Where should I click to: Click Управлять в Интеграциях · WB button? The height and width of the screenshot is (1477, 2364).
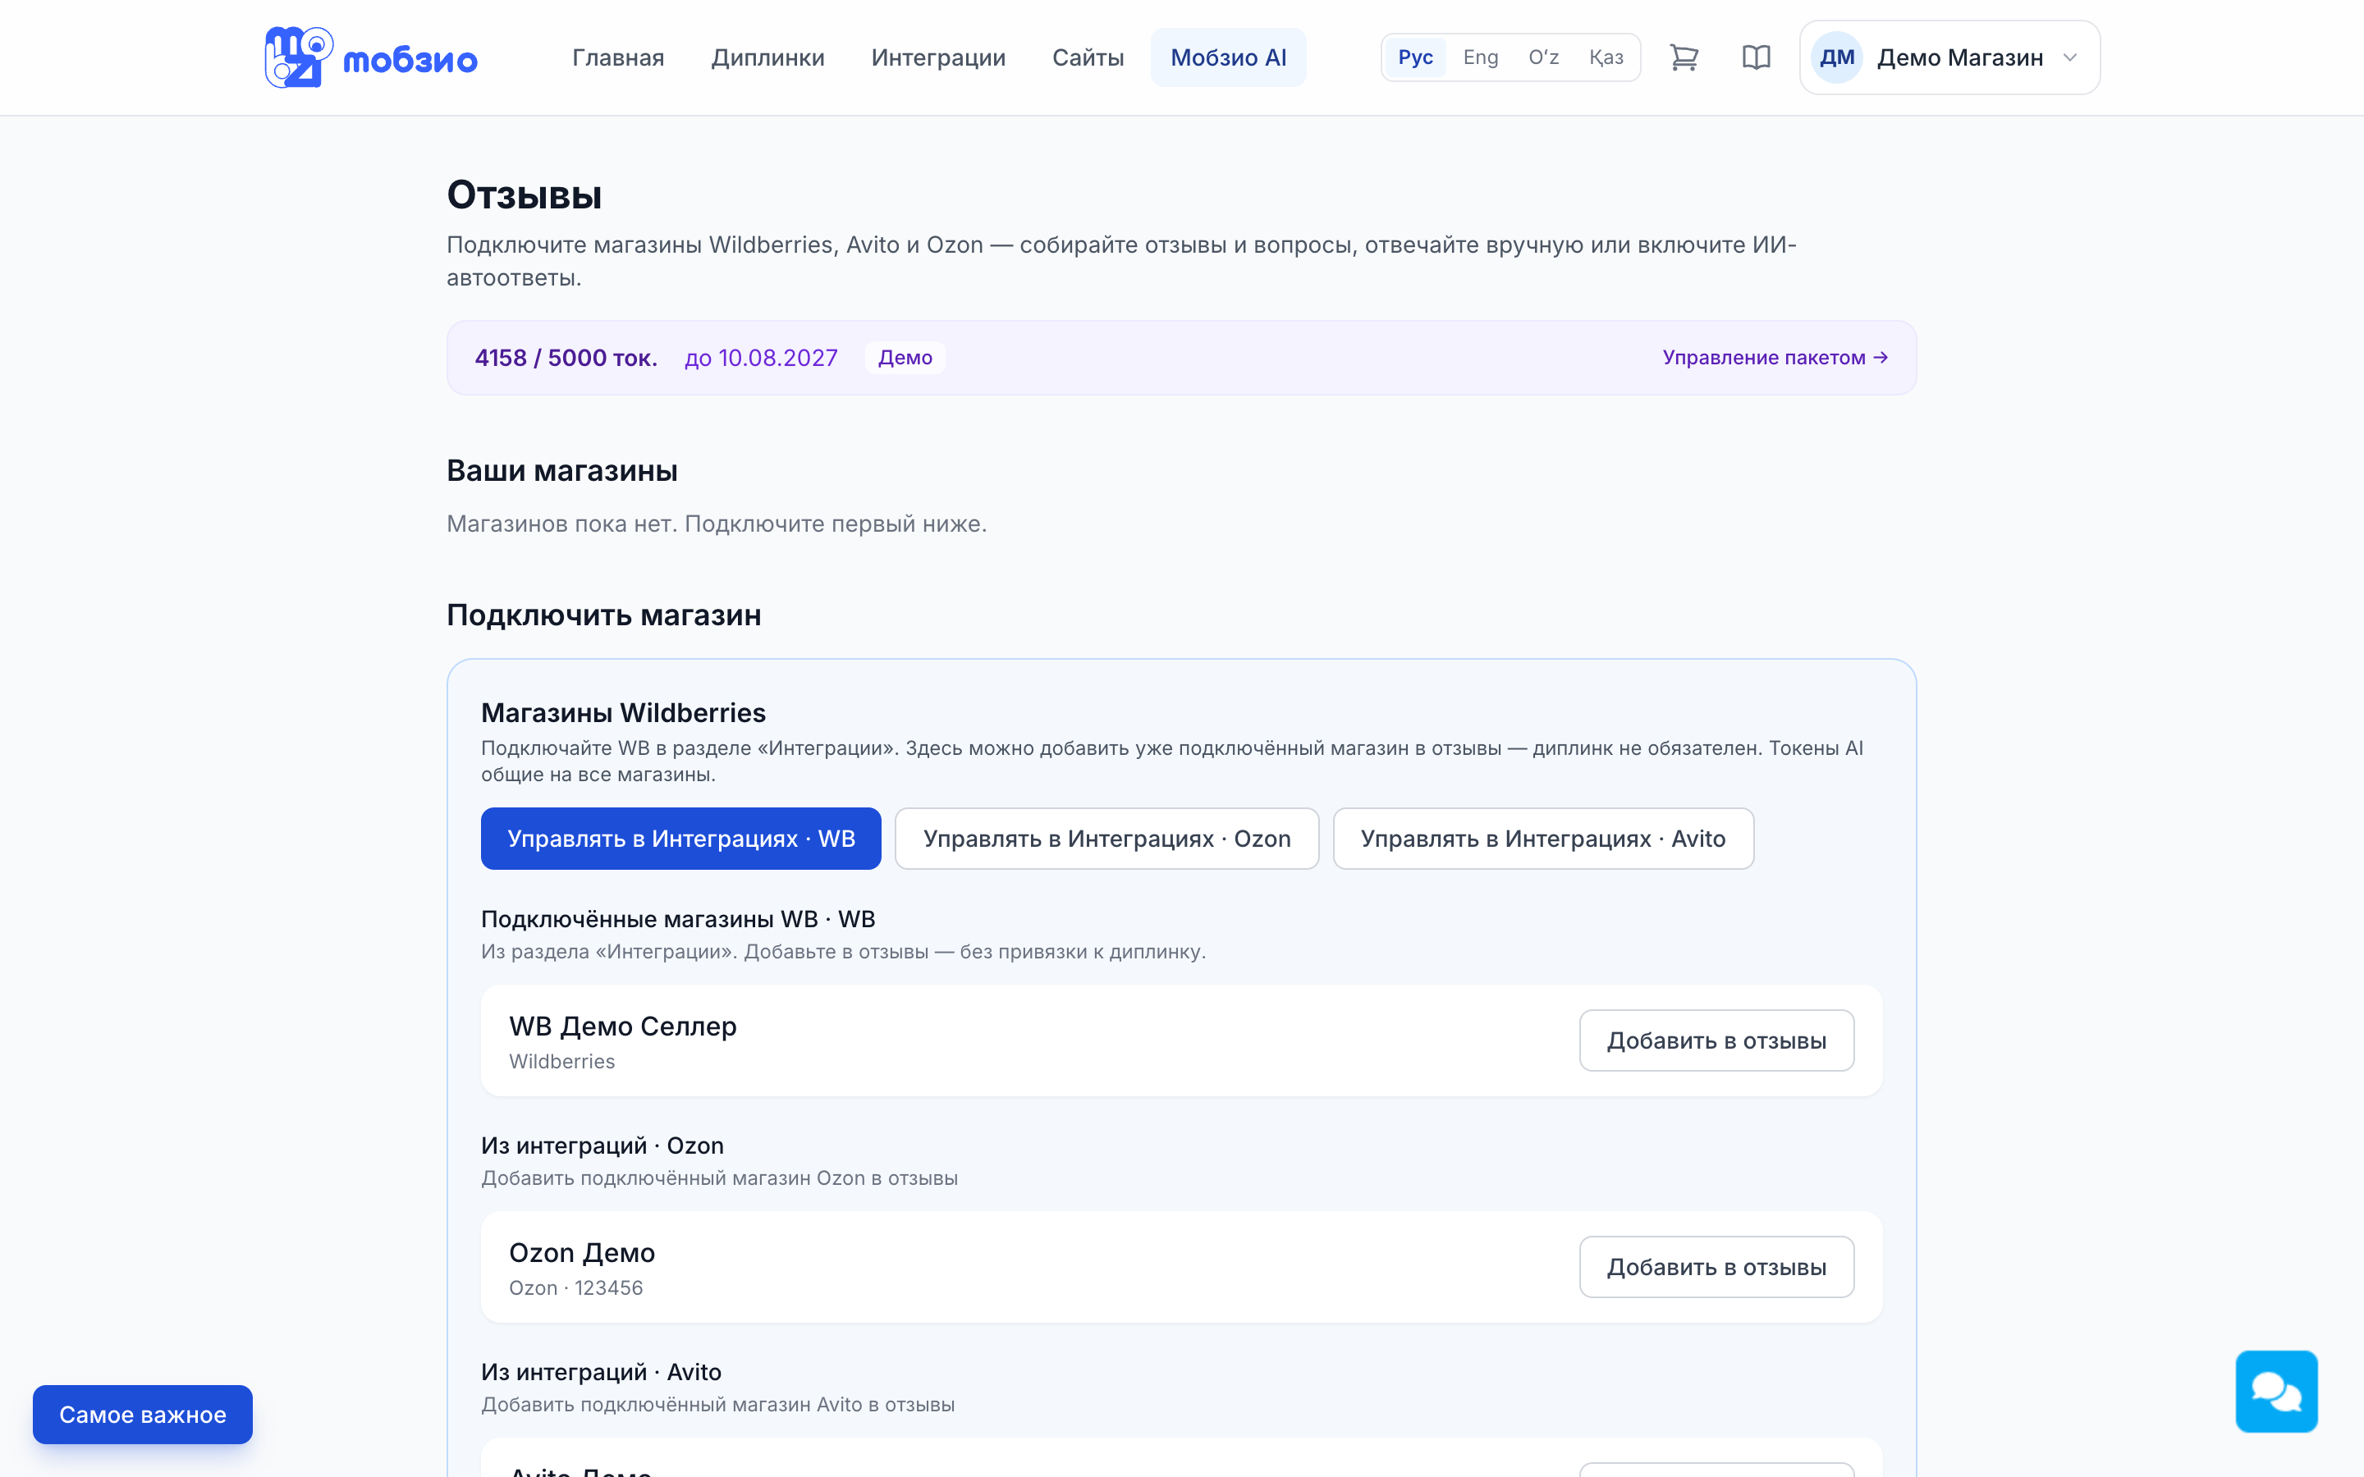pyautogui.click(x=680, y=838)
